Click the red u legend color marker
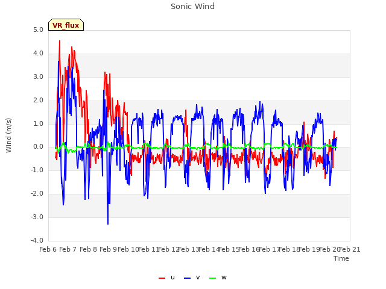This screenshot has width=386, height=289. click(162, 278)
